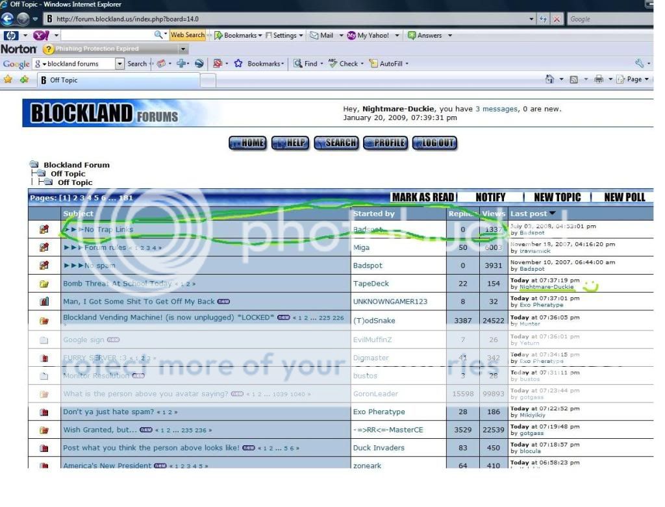Create a NEW POLL
This screenshot has height=507, width=665.
tap(625, 197)
